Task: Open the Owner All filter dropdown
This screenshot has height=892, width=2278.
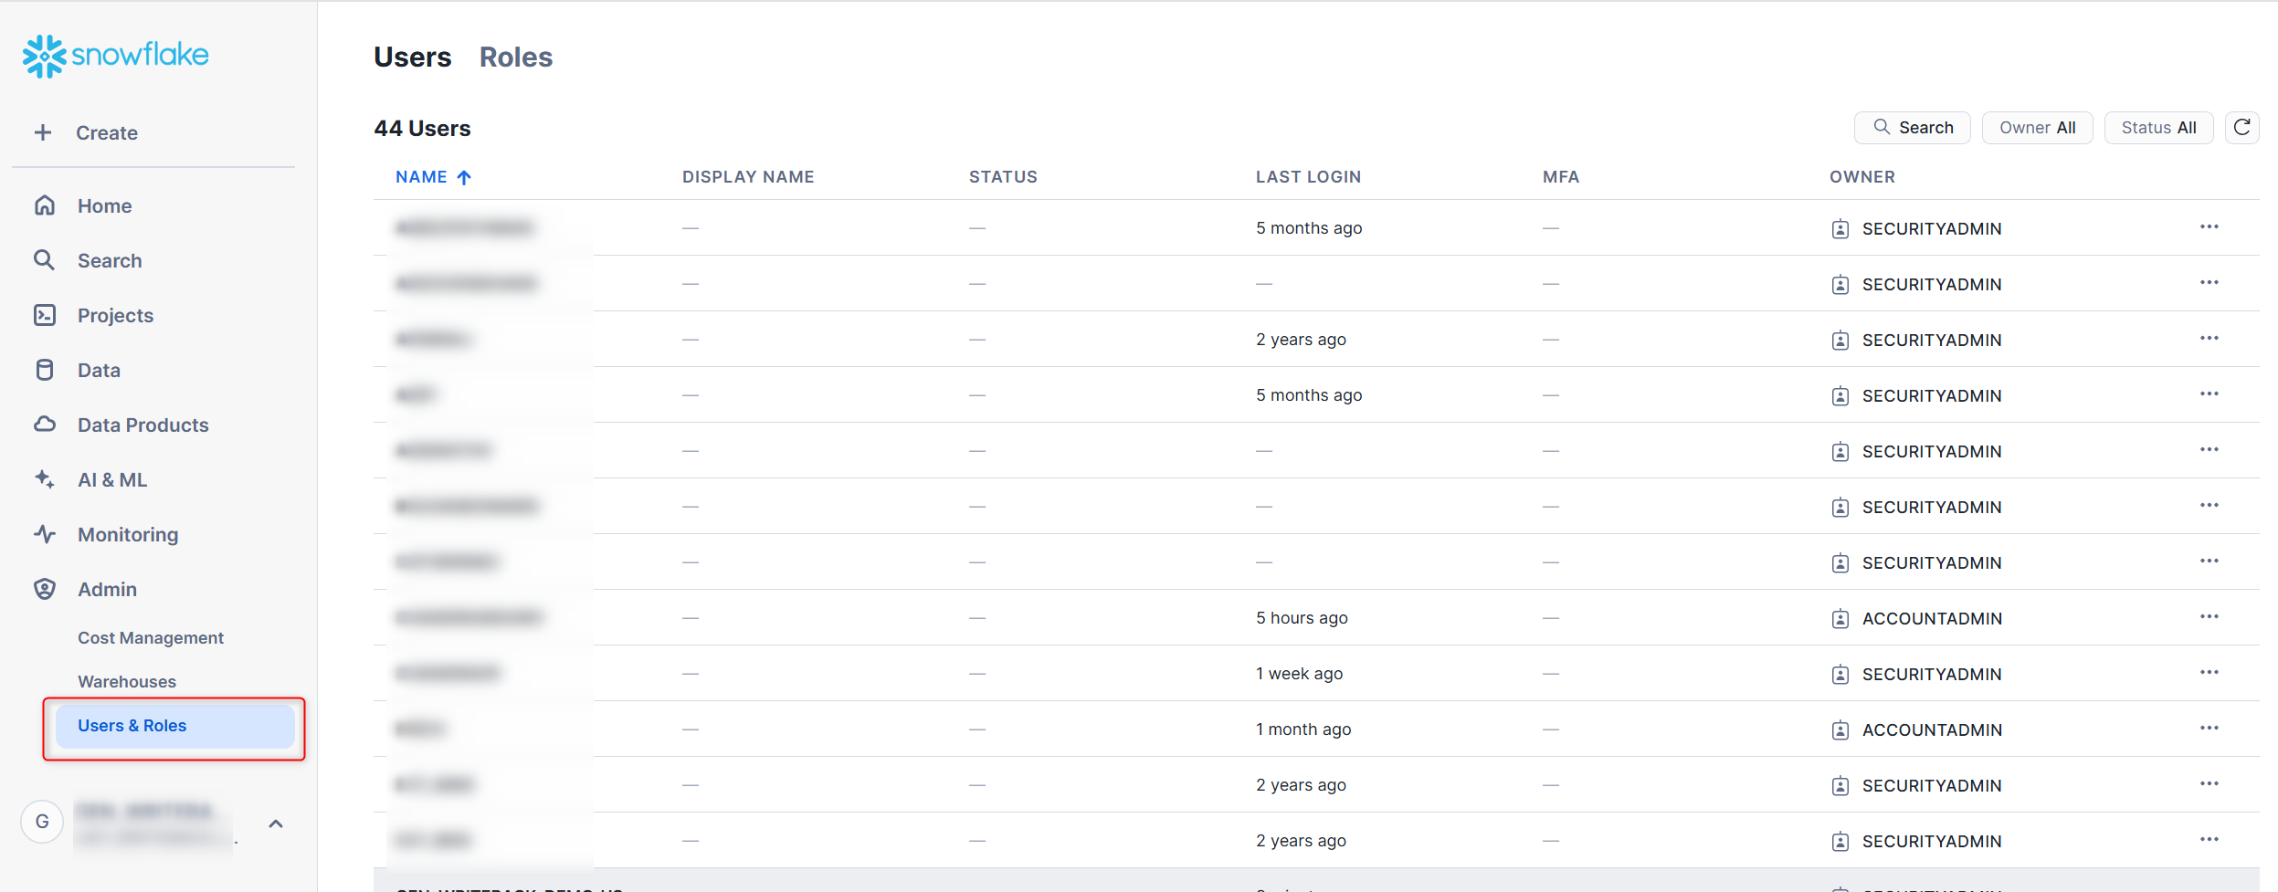Action: pos(2037,128)
